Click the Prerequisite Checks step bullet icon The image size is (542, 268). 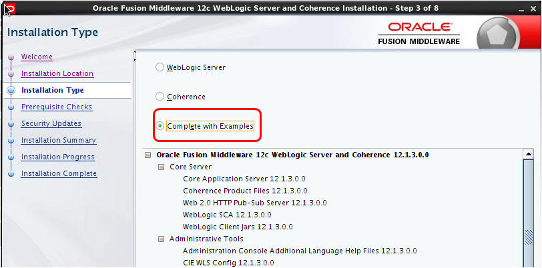click(x=11, y=107)
